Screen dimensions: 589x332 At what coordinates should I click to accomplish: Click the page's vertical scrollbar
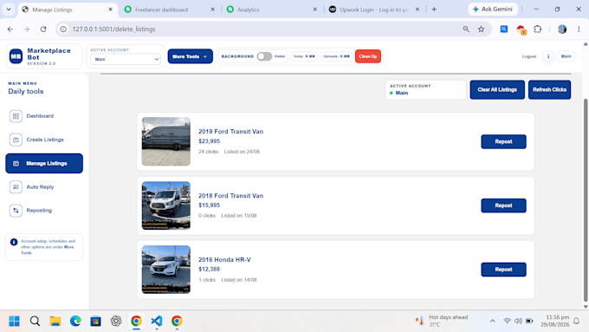point(586,200)
